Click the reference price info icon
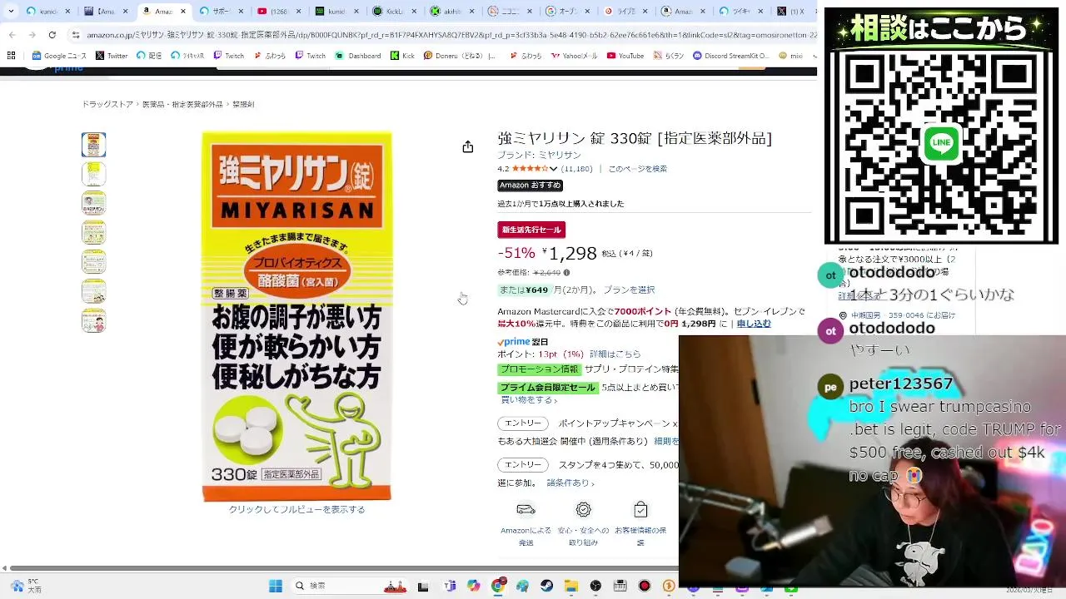 (x=566, y=273)
